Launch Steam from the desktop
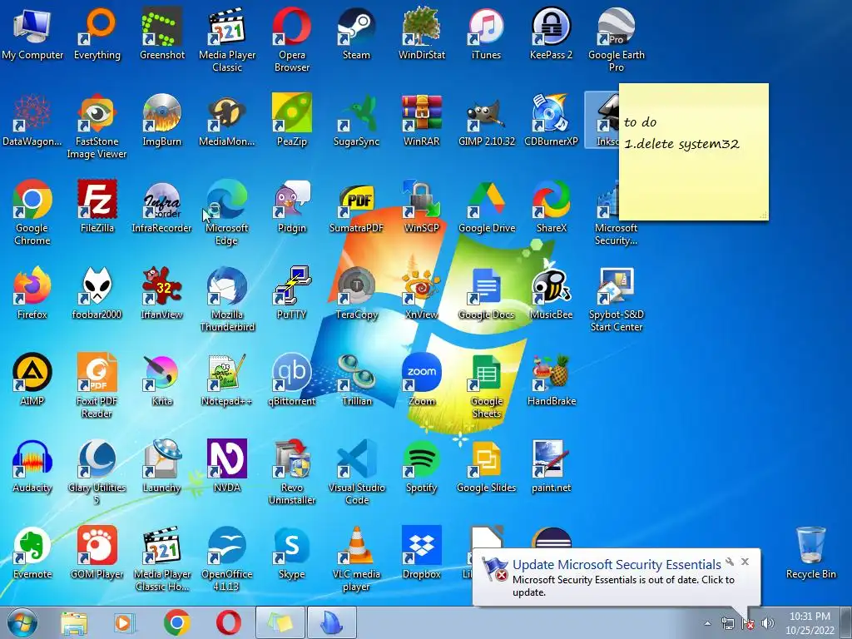852x639 pixels. tap(356, 33)
